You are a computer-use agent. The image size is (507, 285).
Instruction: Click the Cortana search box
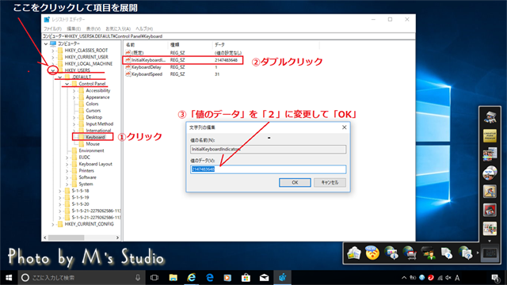point(81,278)
